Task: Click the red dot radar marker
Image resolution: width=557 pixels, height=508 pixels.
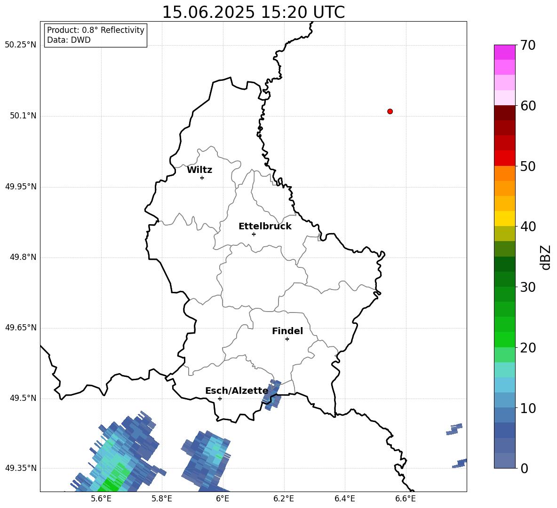Action: [390, 111]
